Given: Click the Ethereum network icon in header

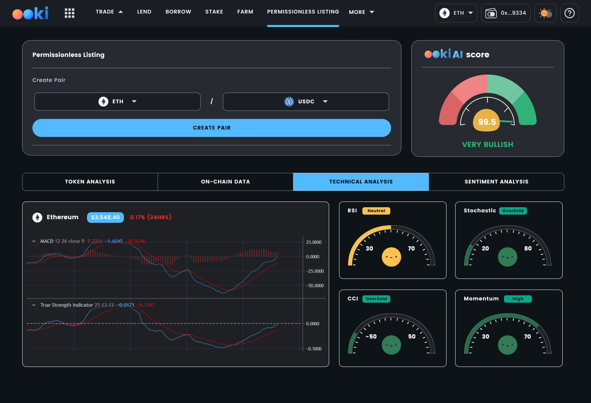Looking at the screenshot, I should 444,13.
